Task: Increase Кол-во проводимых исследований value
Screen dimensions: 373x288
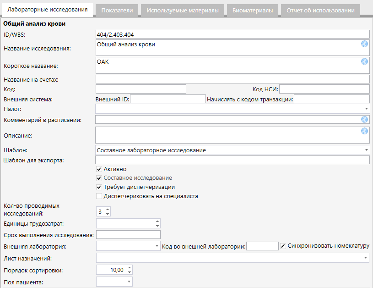Action: tap(108, 209)
